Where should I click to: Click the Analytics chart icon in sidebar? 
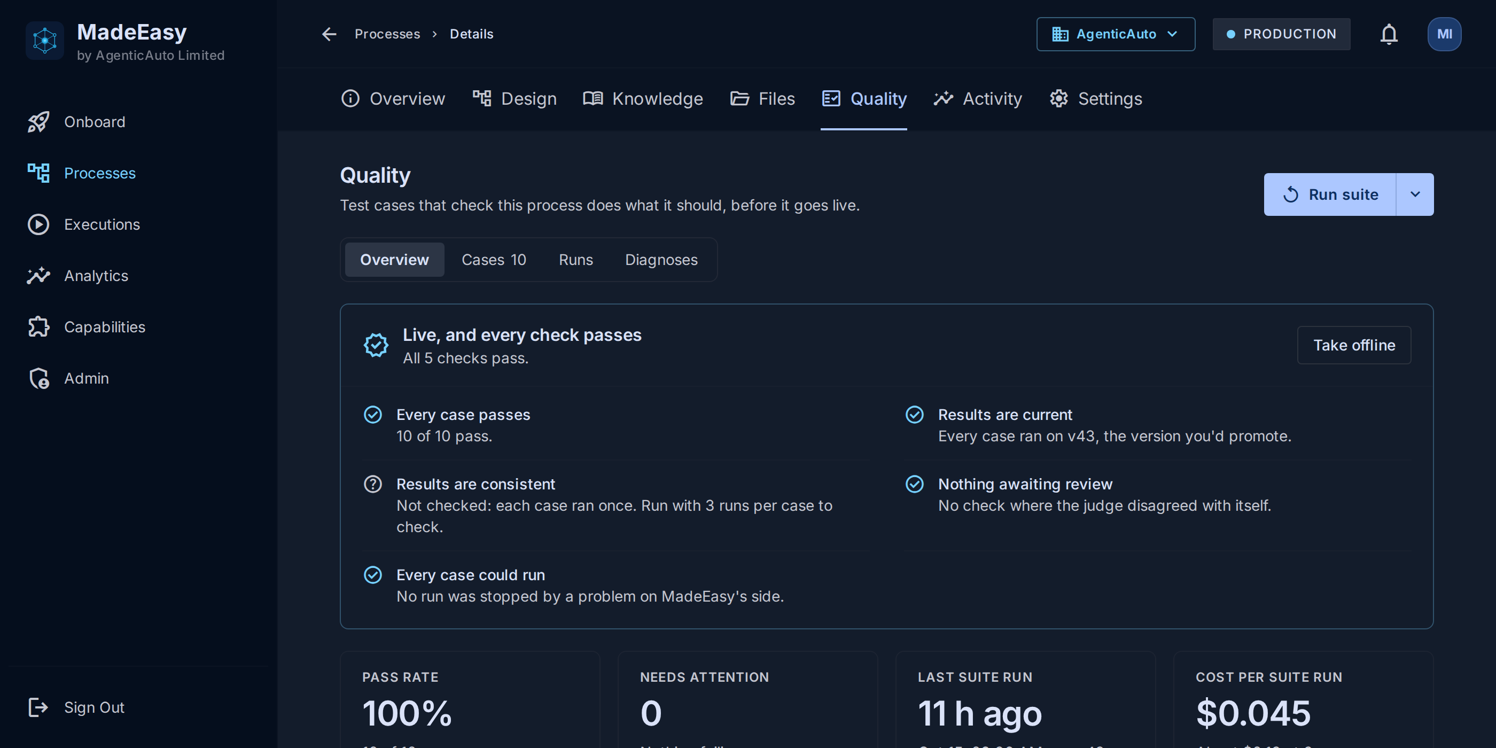38,276
